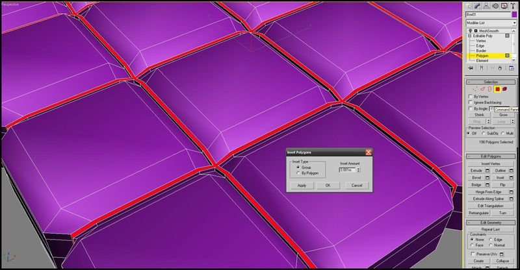Viewport: 520px width, 270px height.
Task: Select the Vertex sub-object dots icon
Action: click(475, 89)
